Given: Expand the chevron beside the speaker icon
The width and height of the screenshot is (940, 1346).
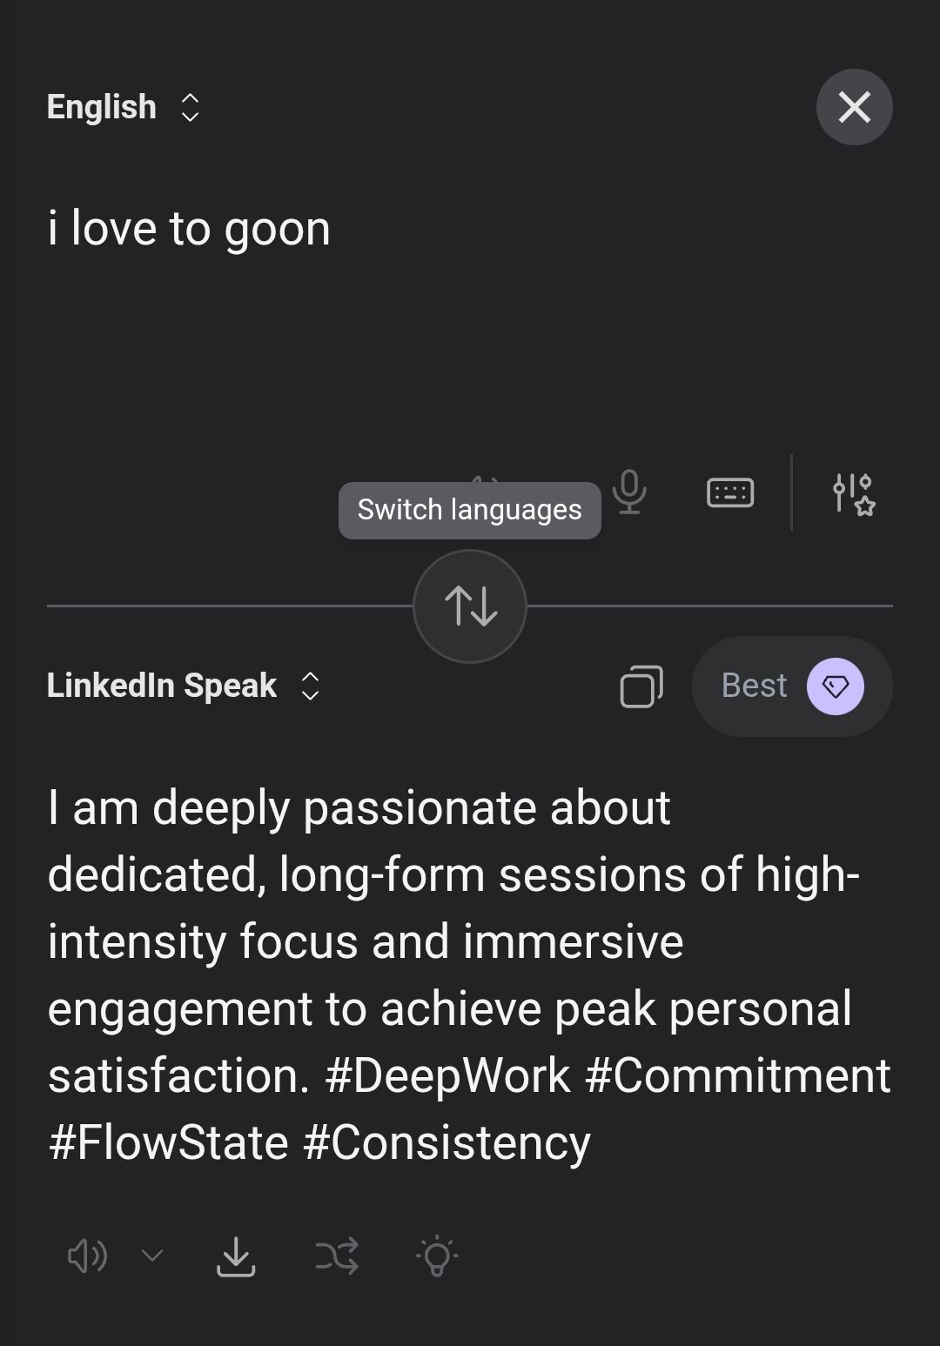Looking at the screenshot, I should coord(152,1256).
